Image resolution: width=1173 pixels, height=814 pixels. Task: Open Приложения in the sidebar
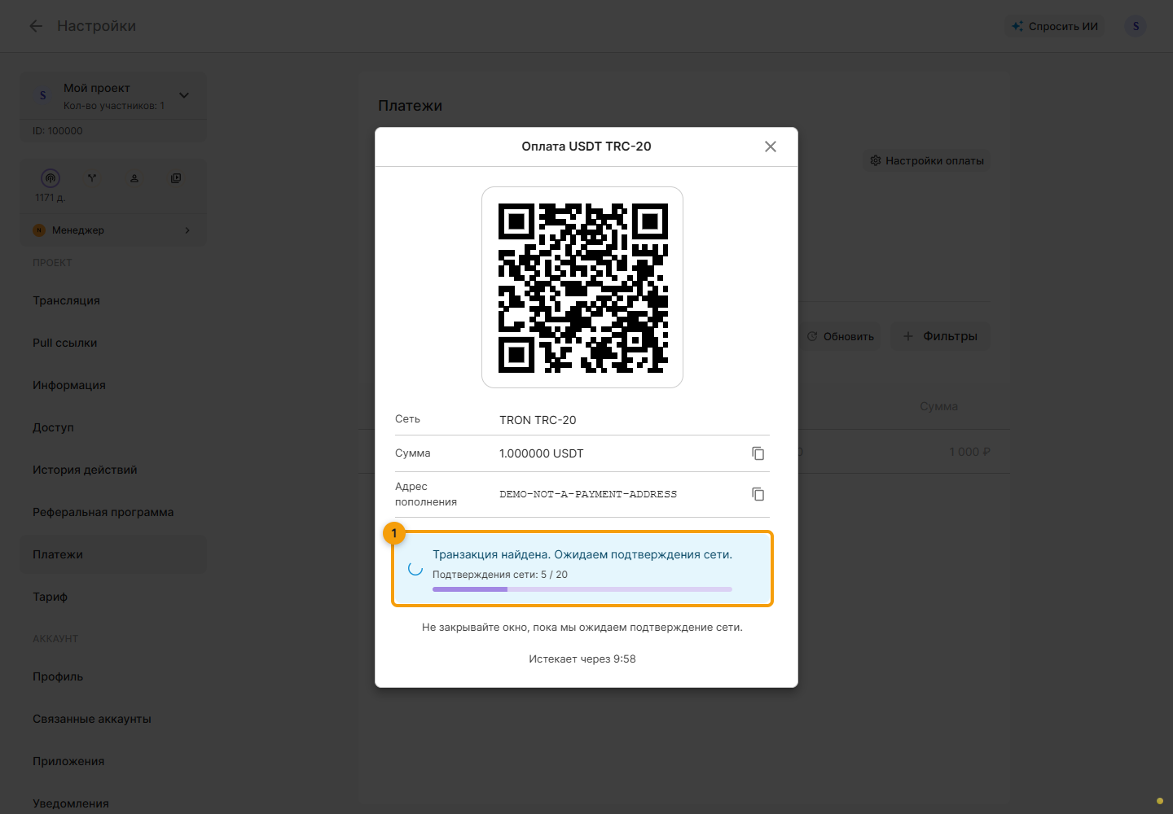[x=113, y=761]
